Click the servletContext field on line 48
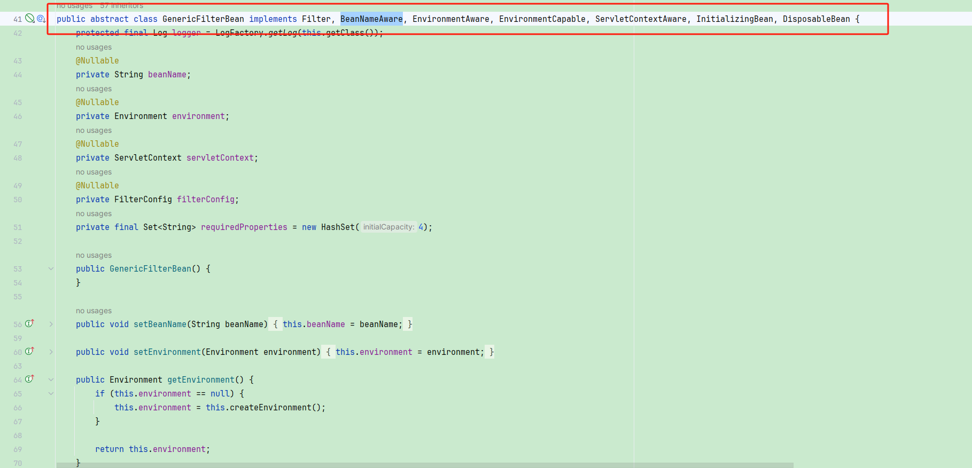This screenshot has height=468, width=972. [x=220, y=158]
